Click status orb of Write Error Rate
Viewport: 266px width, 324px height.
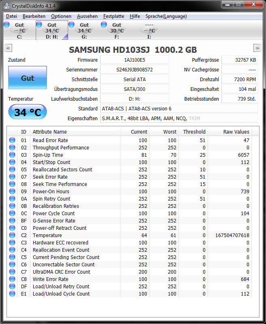[12, 279]
